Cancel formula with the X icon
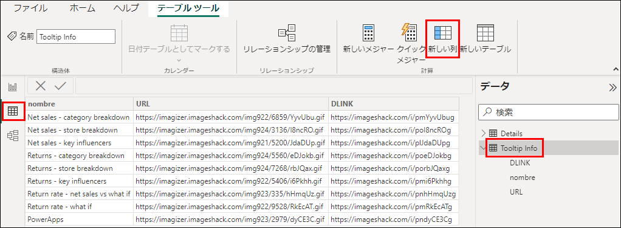Viewport: 621px width, 228px height. click(40, 86)
